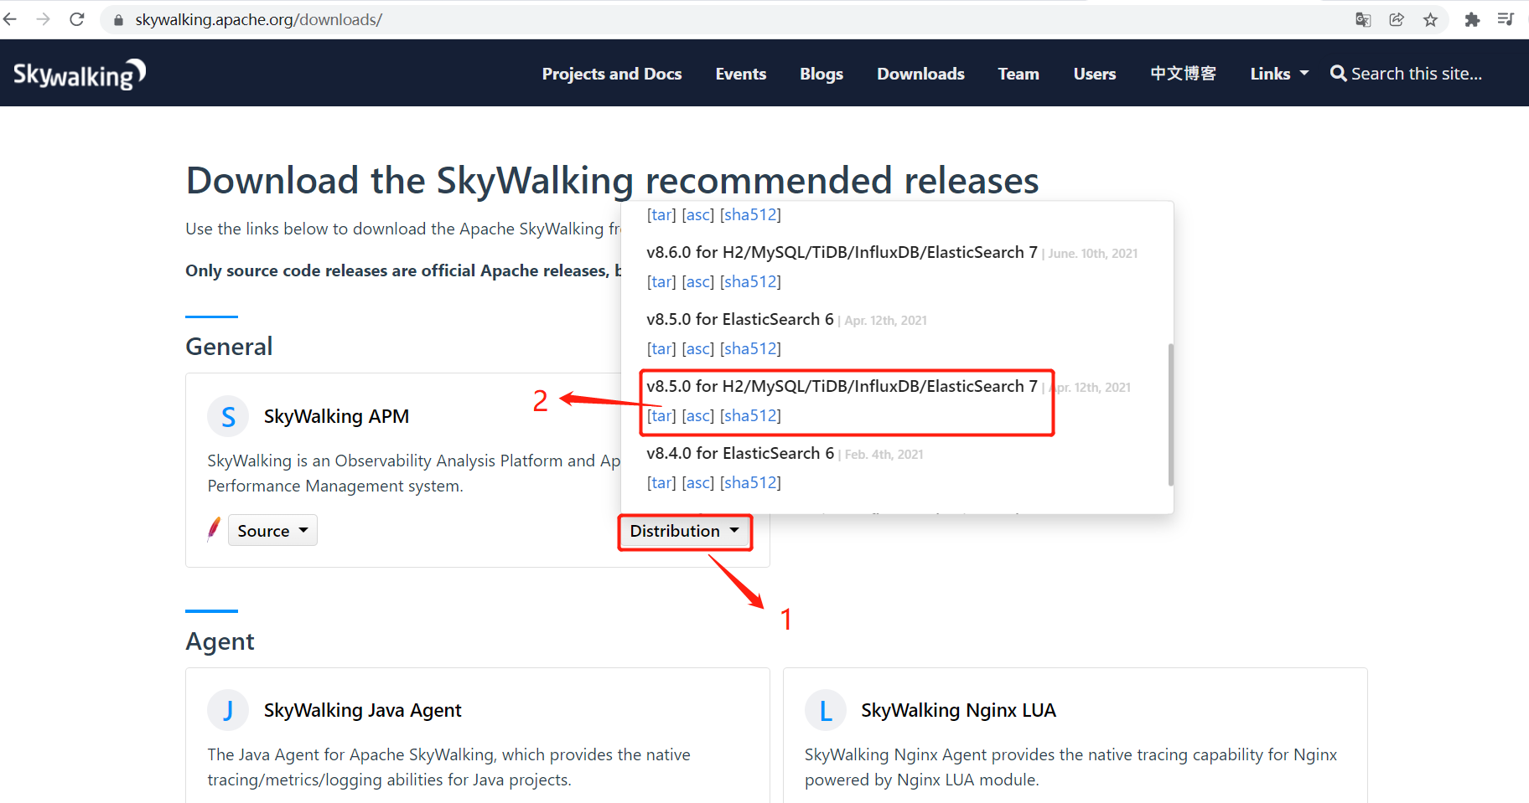The width and height of the screenshot is (1529, 803).
Task: Click the share page icon
Action: pyautogui.click(x=1397, y=19)
